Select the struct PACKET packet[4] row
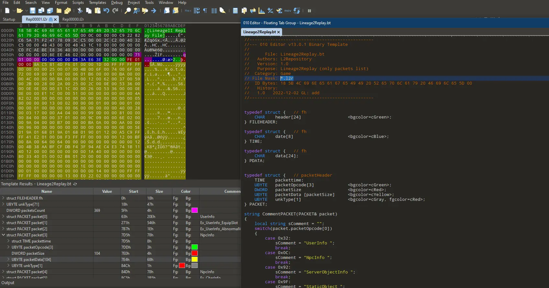 pos(120,272)
